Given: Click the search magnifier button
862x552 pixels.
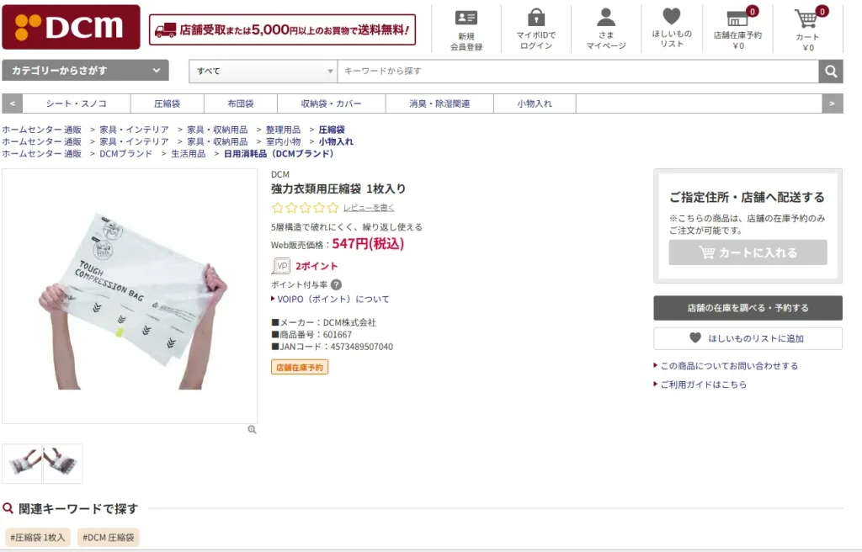Looking at the screenshot, I should (831, 72).
